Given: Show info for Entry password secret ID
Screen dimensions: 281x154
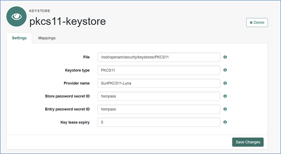Looking at the screenshot, I should (x=225, y=109).
